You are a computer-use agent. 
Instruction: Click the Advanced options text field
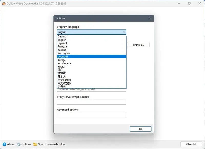coord(91,115)
